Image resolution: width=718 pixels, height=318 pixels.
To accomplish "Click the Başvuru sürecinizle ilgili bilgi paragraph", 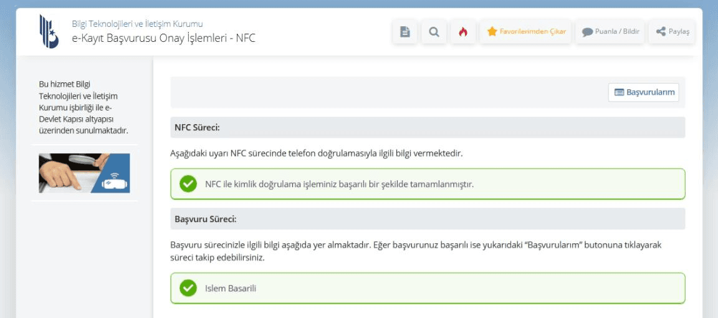I will click(416, 251).
